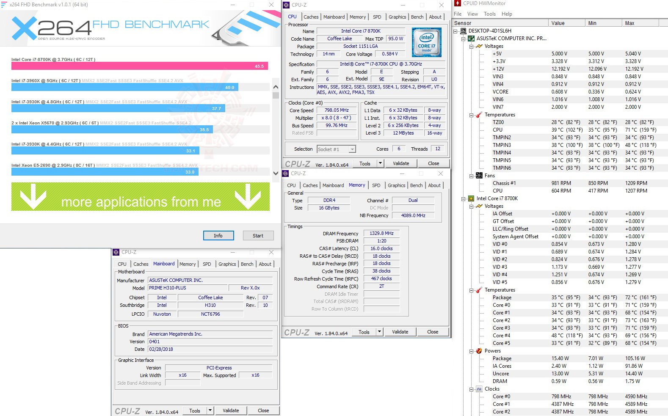Click the more applications from me banner

click(x=141, y=197)
